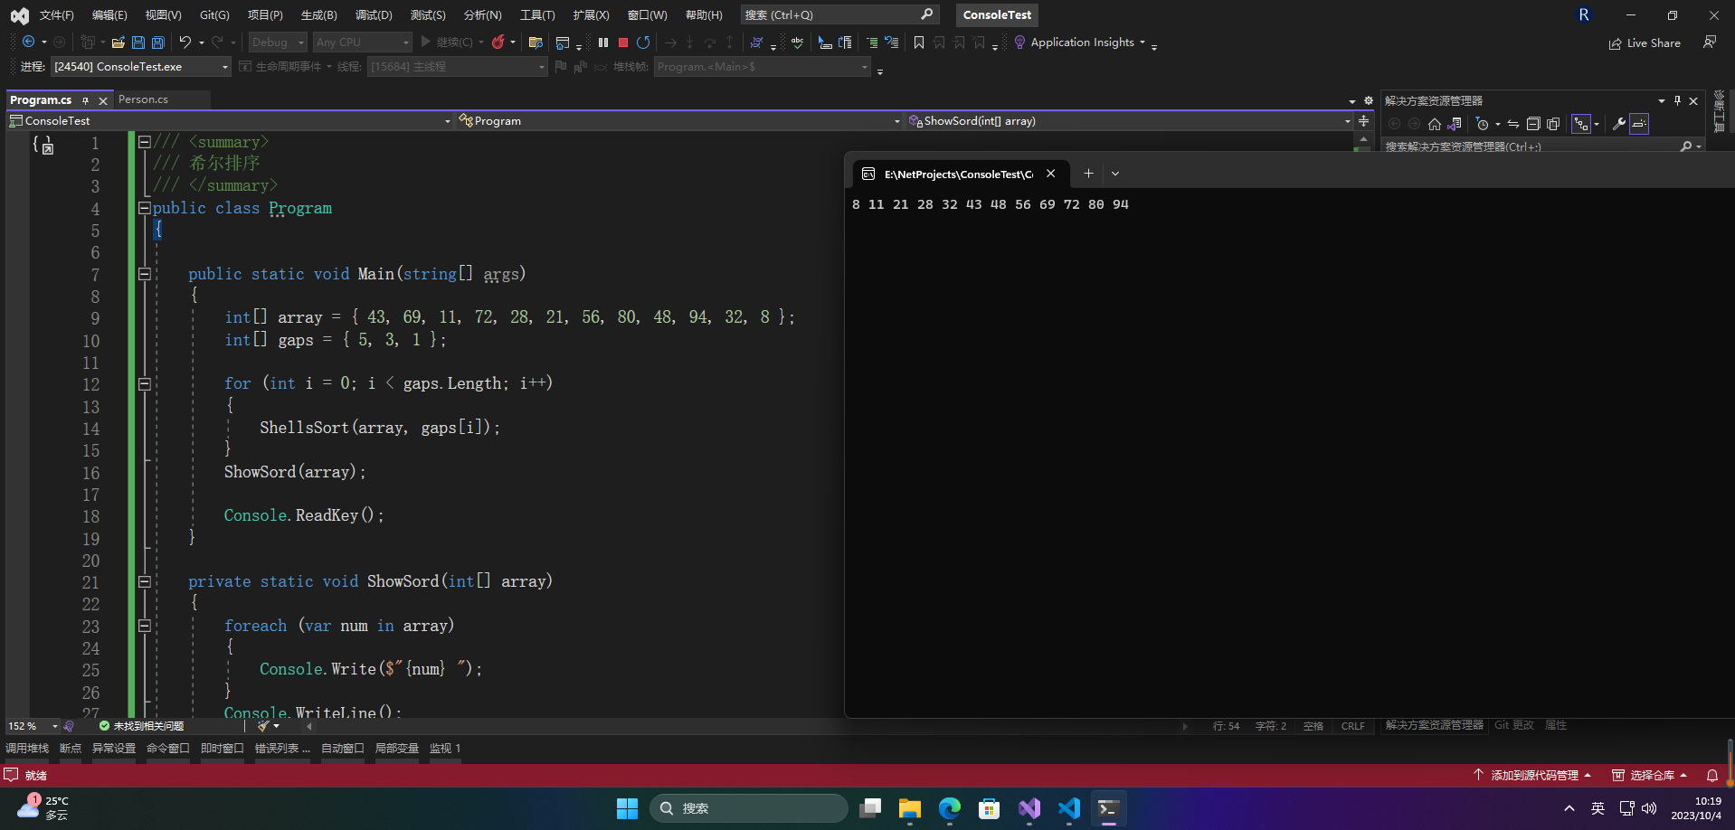
Task: Collapse All in Solution Explorer
Action: pyautogui.click(x=1533, y=124)
